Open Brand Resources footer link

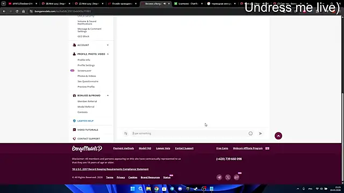point(150,177)
